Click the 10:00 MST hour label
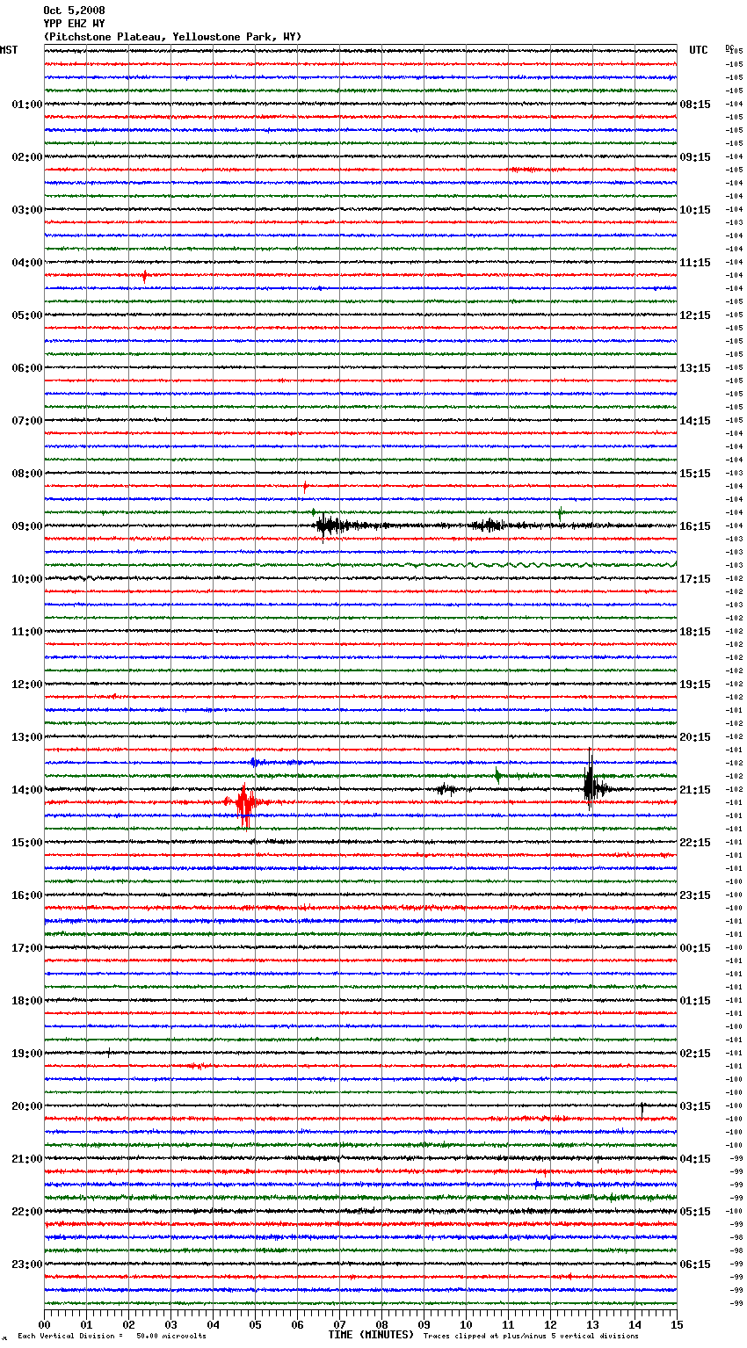747x1348 pixels. [27, 579]
